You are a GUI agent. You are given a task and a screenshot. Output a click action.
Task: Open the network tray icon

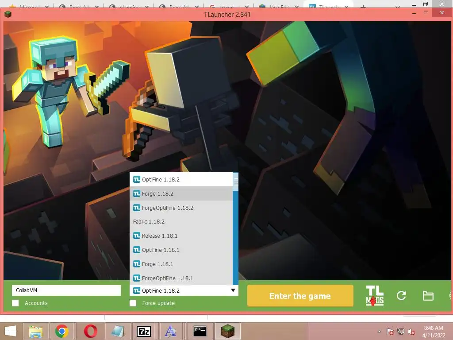[x=401, y=332]
